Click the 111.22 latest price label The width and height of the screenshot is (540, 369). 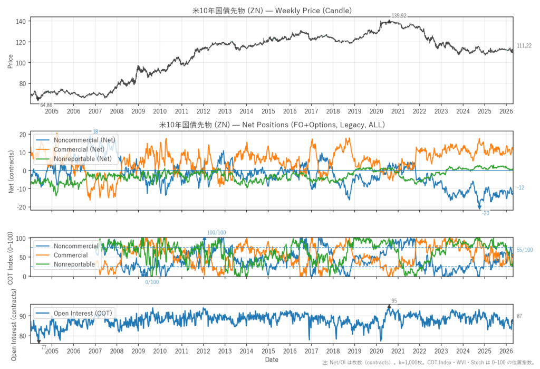click(x=524, y=46)
